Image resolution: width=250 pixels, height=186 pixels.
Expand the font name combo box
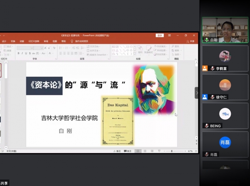pos(32,48)
